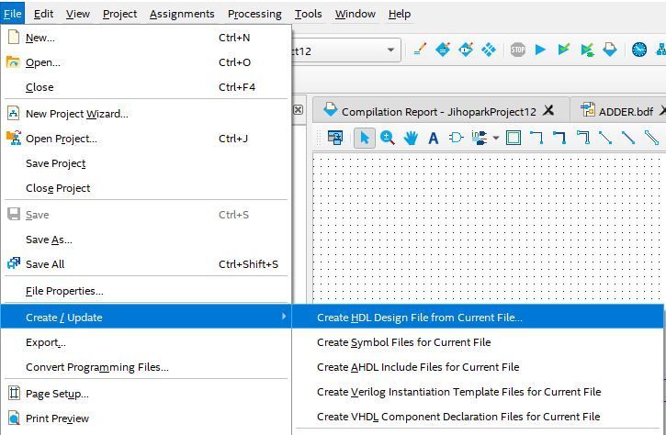Launch the Chip Planner toolbar icon
This screenshot has height=435, width=666.
click(x=489, y=50)
